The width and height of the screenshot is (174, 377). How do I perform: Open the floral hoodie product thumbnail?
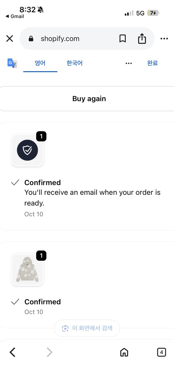[x=27, y=269]
